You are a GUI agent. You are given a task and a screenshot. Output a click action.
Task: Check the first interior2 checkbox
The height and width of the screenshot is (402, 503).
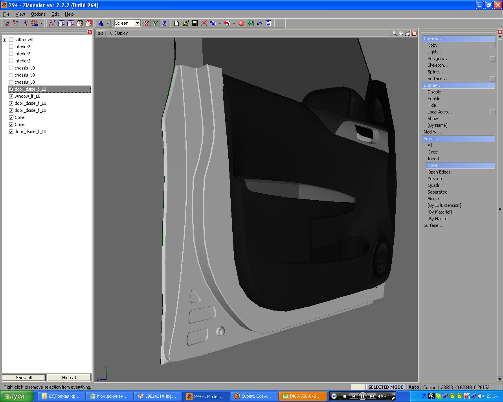[11, 47]
